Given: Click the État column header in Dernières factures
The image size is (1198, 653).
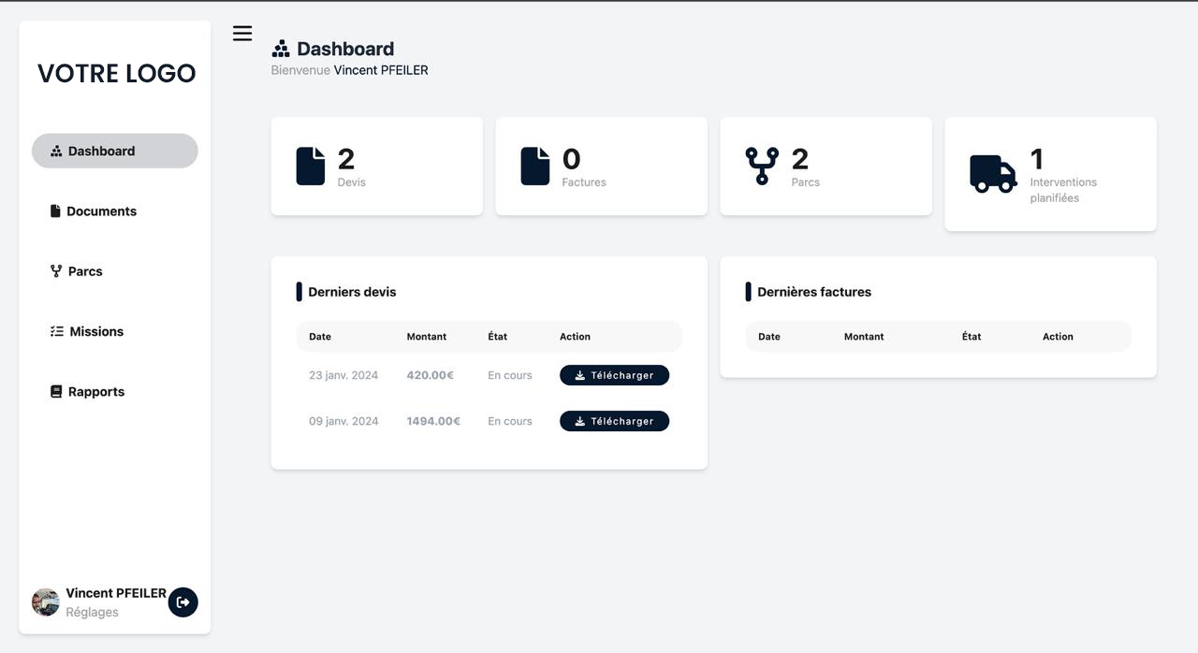Looking at the screenshot, I should pyautogui.click(x=972, y=336).
